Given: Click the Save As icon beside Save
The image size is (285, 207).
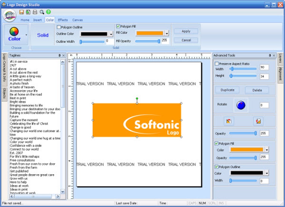Looking at the screenshot, I should (28, 12).
